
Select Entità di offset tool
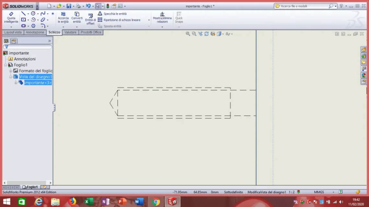click(x=90, y=19)
